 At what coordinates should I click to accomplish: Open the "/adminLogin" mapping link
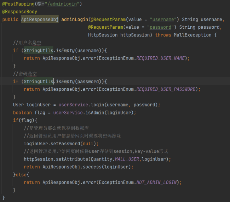62,4
